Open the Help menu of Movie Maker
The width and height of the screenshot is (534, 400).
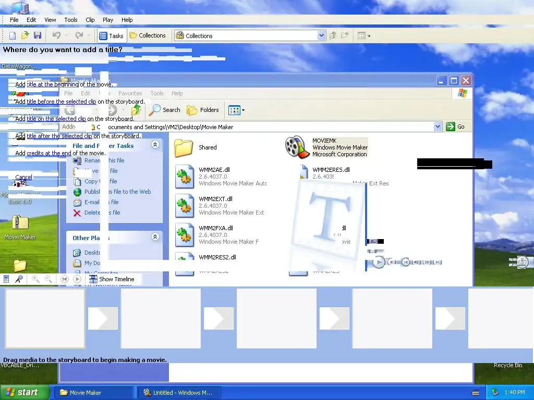click(127, 20)
